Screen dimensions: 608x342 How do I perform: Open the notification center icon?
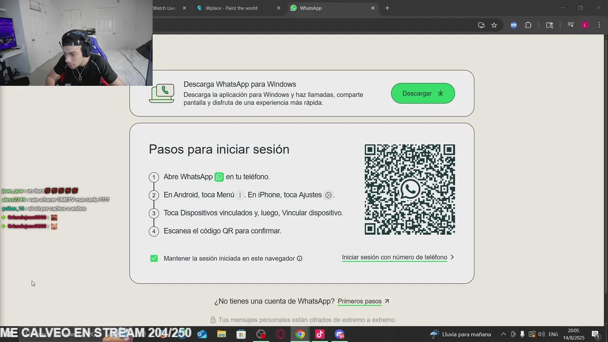tap(595, 334)
